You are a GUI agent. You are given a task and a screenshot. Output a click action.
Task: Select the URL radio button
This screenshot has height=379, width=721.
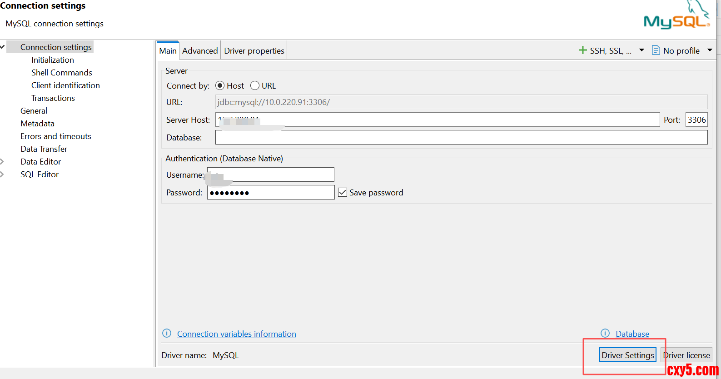tap(255, 85)
